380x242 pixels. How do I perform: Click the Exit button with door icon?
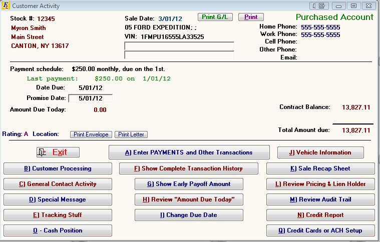click(58, 152)
